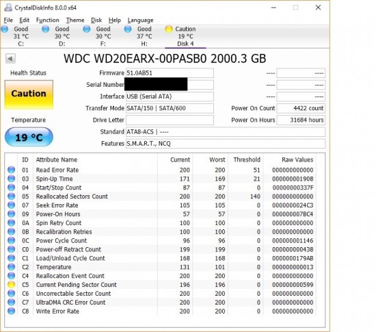
Task: Click the Serial Number field
Action: [170, 85]
